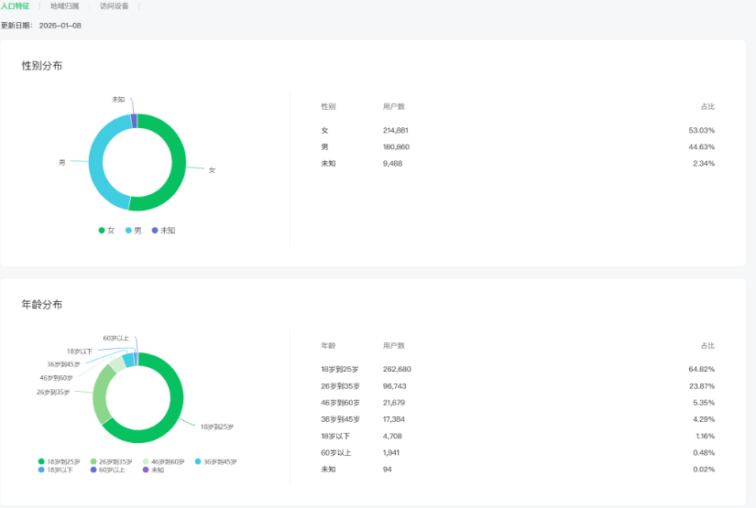Select the 女 row user count 214,881
Screen dimensions: 756x508
click(x=396, y=131)
